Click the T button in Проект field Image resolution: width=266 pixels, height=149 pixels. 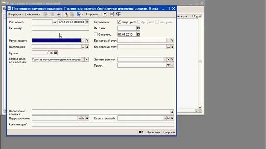click(168, 65)
